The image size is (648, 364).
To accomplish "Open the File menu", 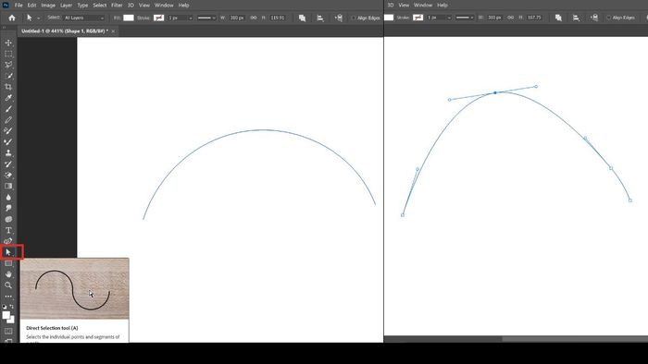I will [x=19, y=5].
